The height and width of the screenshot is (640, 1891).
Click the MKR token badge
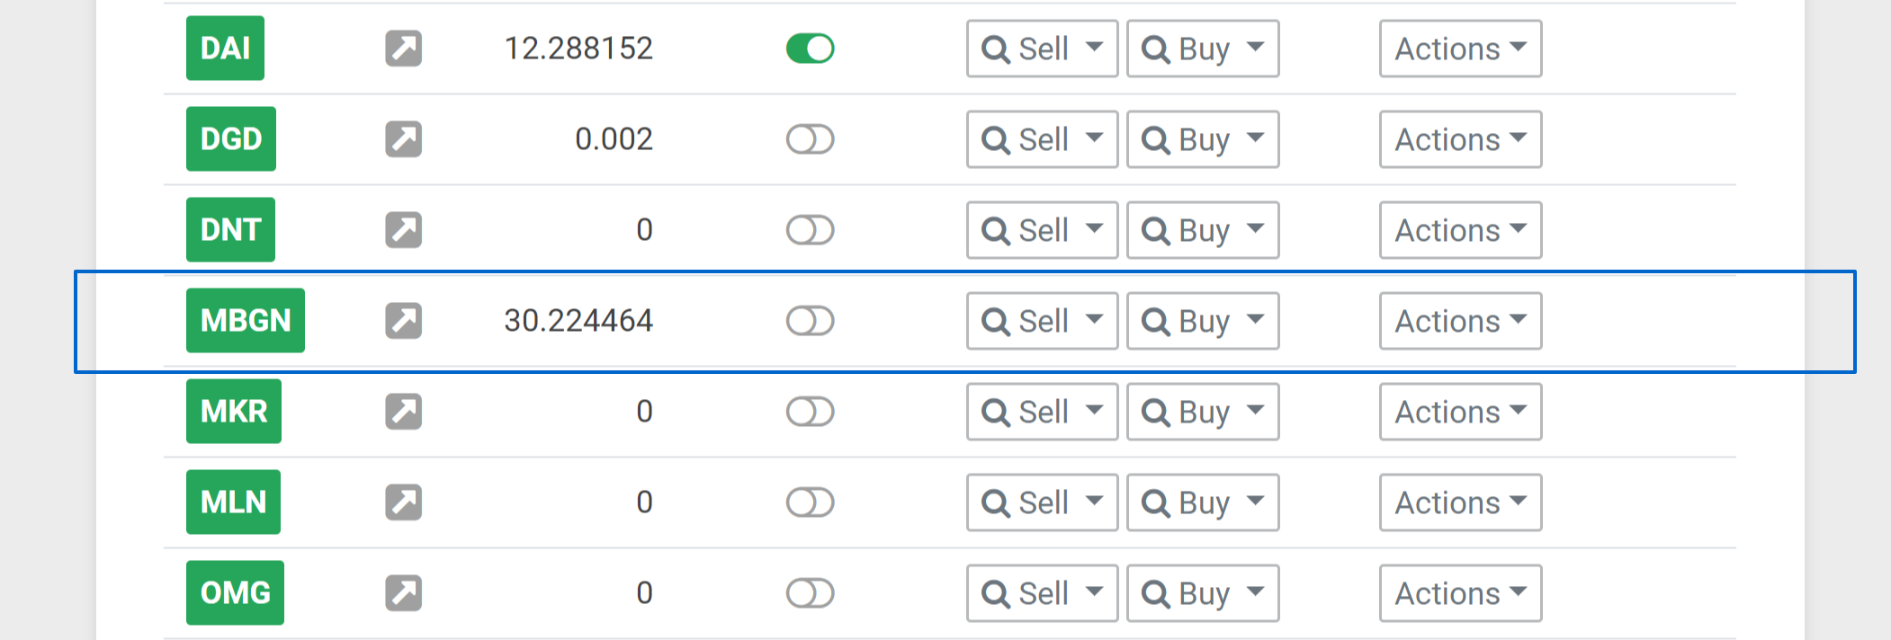(x=234, y=412)
